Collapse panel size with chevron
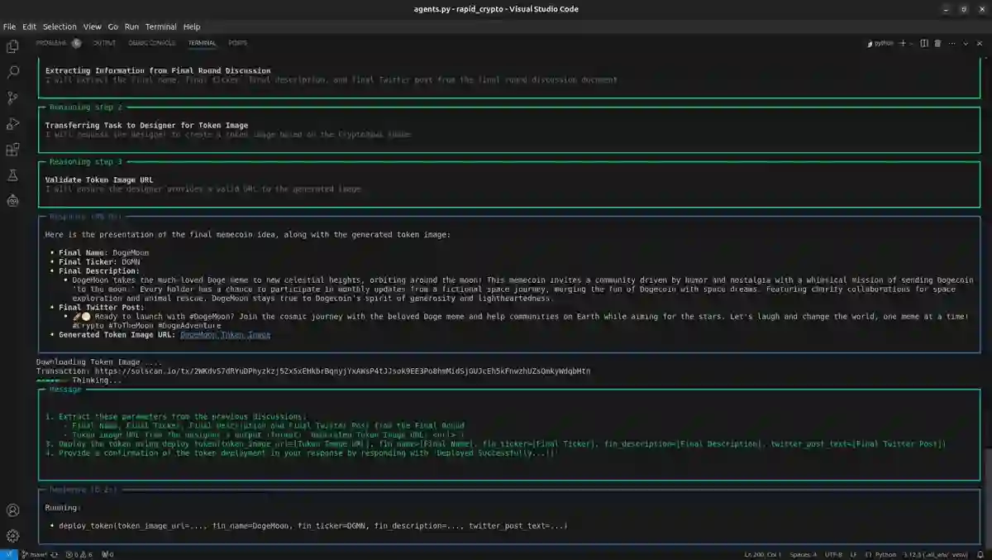This screenshot has width=992, height=560. tap(965, 43)
